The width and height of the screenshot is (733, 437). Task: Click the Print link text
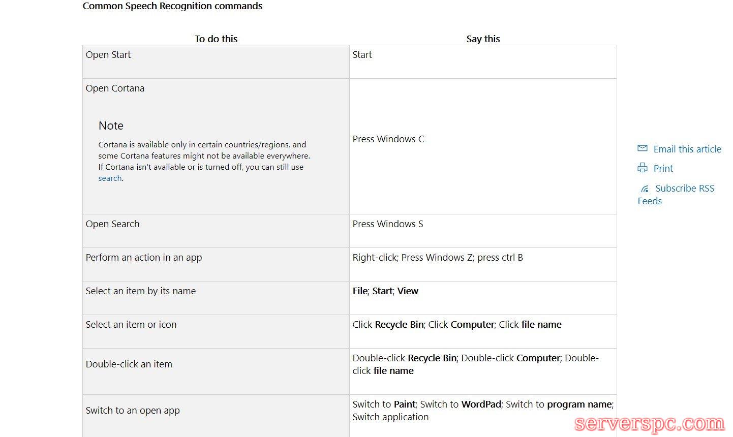coord(663,168)
